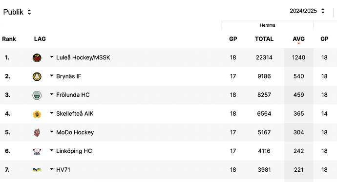Image resolution: width=337 pixels, height=182 pixels.
Task: Expand the HV71 row arrow
Action: 52,169
